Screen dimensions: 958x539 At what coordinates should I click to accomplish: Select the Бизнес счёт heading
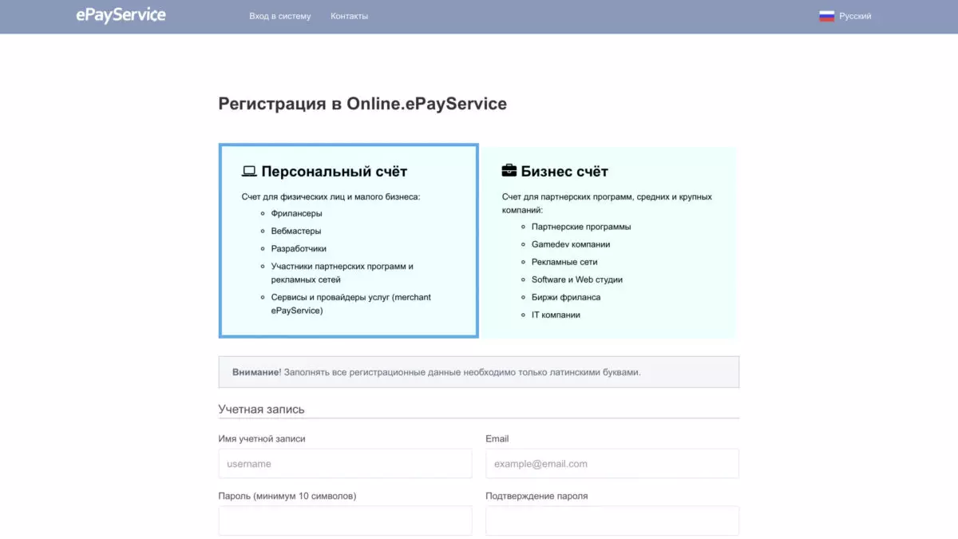pos(564,172)
